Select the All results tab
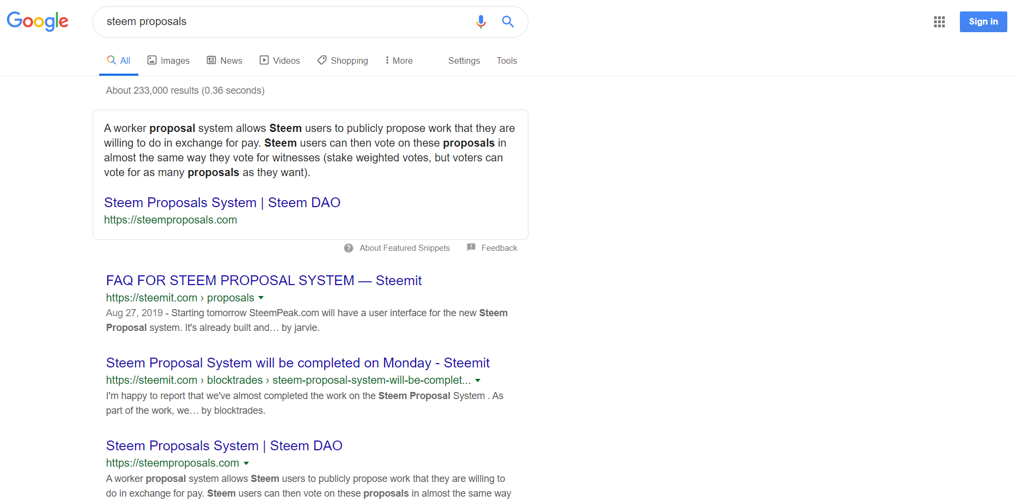 [119, 61]
